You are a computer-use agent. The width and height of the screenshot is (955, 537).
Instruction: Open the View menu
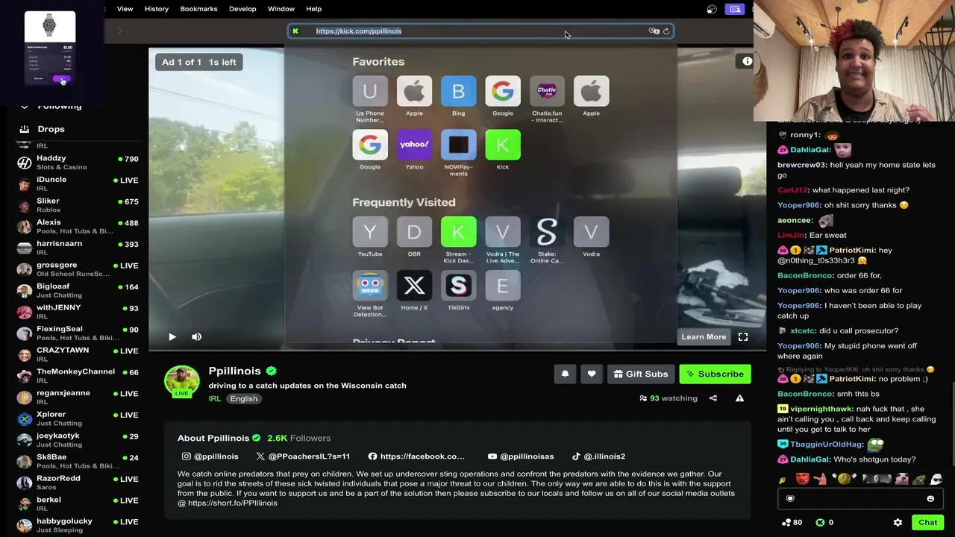tap(125, 9)
